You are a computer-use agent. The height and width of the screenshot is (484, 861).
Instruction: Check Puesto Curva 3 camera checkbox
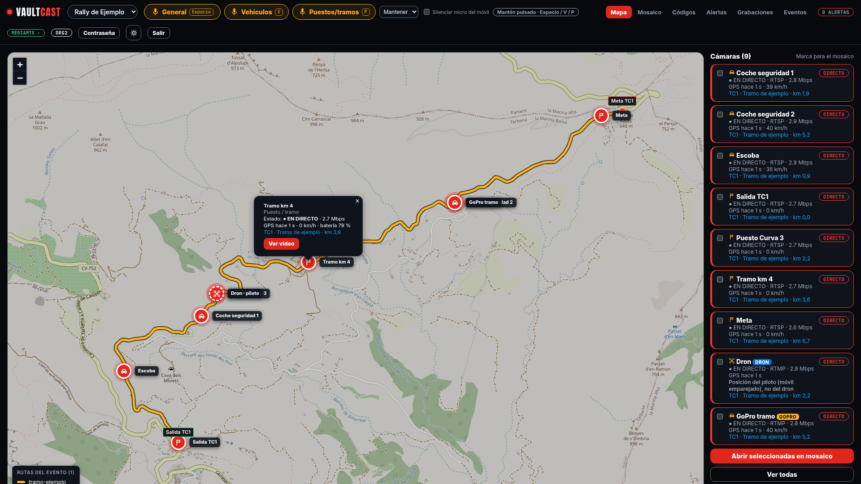pyautogui.click(x=720, y=238)
